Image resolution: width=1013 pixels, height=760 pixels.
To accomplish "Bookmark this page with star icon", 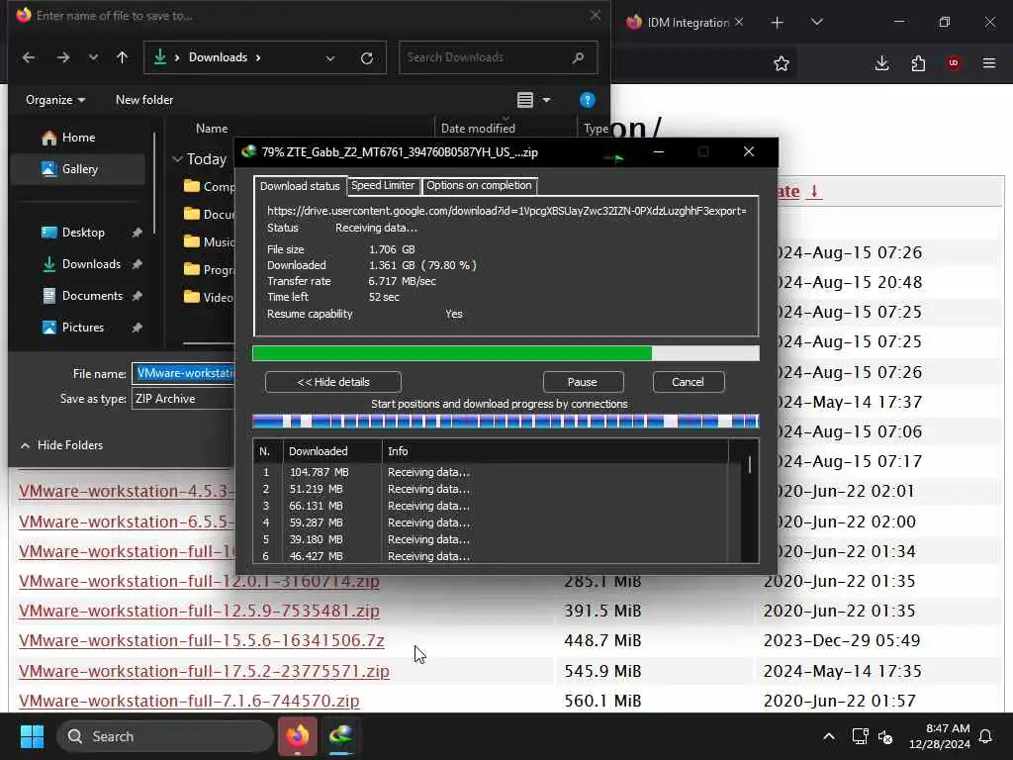I will [x=782, y=63].
